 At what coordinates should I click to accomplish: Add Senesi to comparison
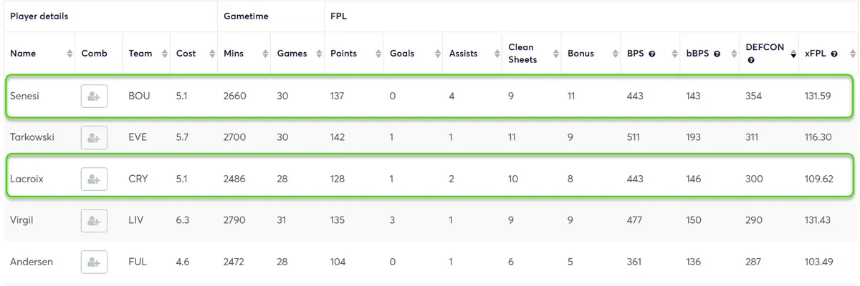[x=94, y=97]
